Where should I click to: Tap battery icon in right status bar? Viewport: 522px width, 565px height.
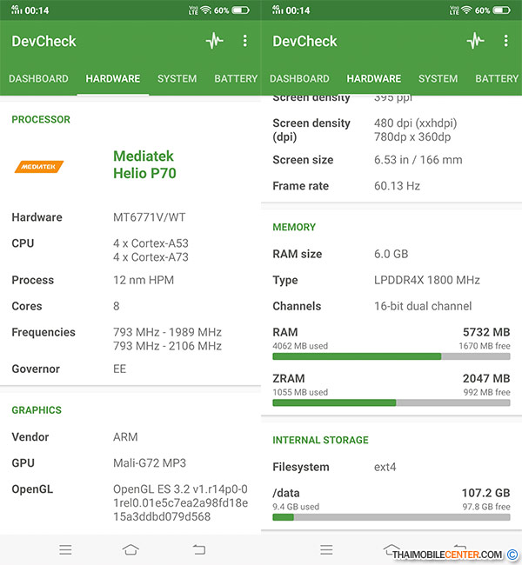click(x=501, y=10)
